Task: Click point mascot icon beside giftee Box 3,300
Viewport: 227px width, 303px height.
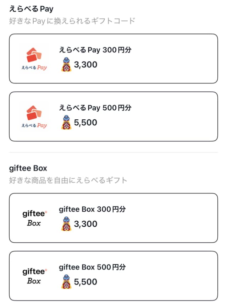Action: pyautogui.click(x=66, y=224)
